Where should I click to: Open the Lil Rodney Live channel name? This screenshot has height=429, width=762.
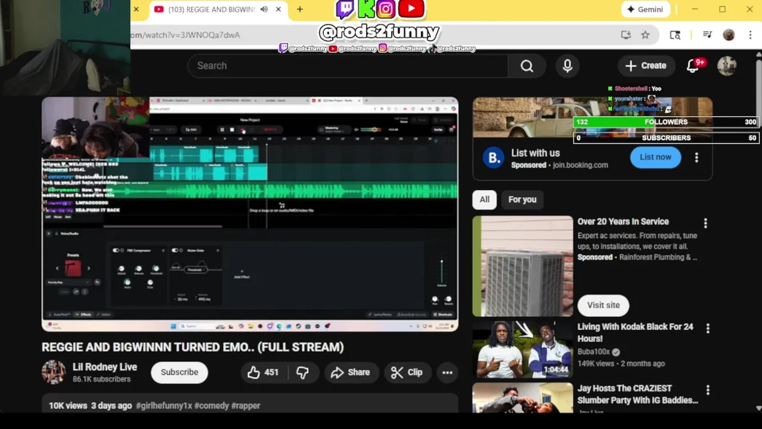(x=105, y=367)
